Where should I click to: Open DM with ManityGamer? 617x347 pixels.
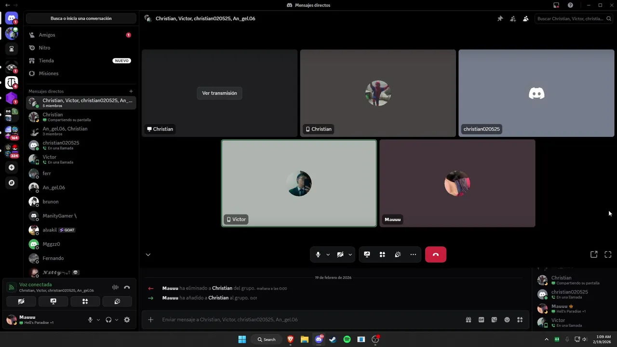(81, 216)
